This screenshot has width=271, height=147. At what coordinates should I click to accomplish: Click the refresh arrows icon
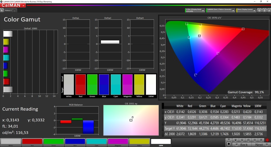261,140
